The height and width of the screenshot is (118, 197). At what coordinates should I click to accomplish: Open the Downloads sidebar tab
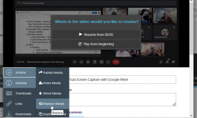20,114
